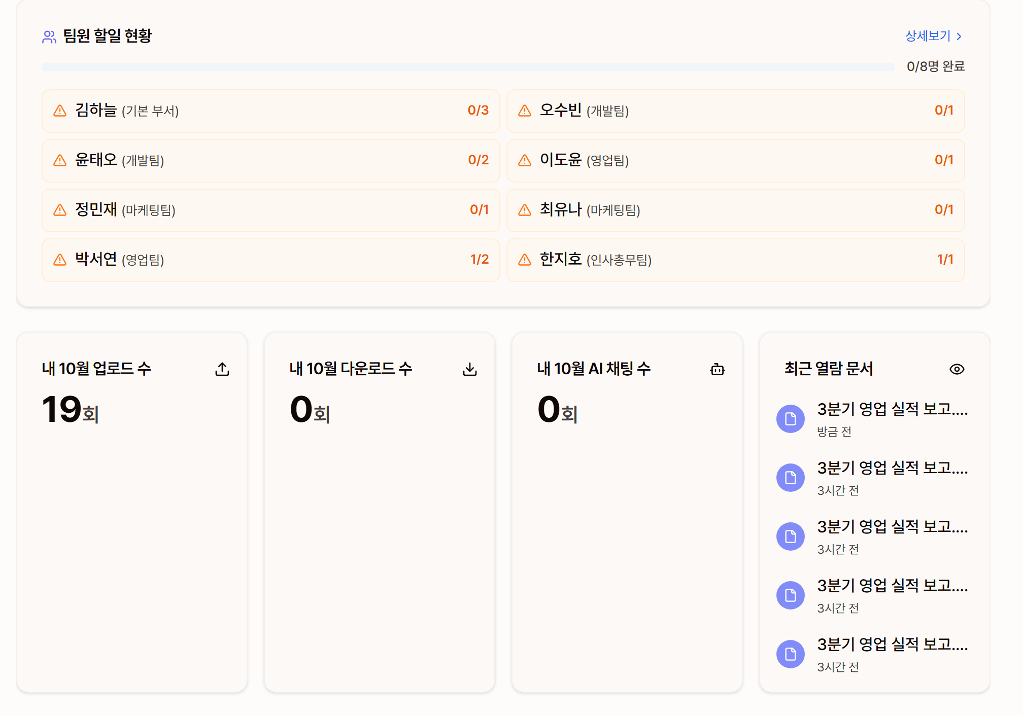Screen dimensions: 1023x716
Task: Click the warning icon for 박서연
Action: coord(60,260)
